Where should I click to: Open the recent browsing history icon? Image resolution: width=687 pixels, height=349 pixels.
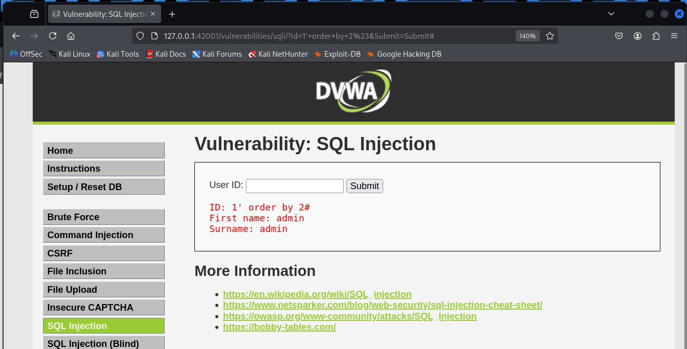pyautogui.click(x=34, y=14)
